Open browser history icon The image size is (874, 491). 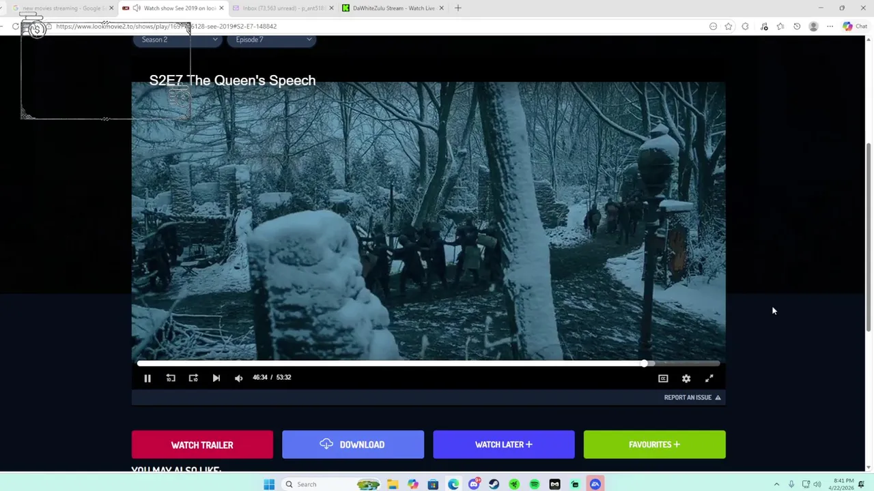pos(797,27)
